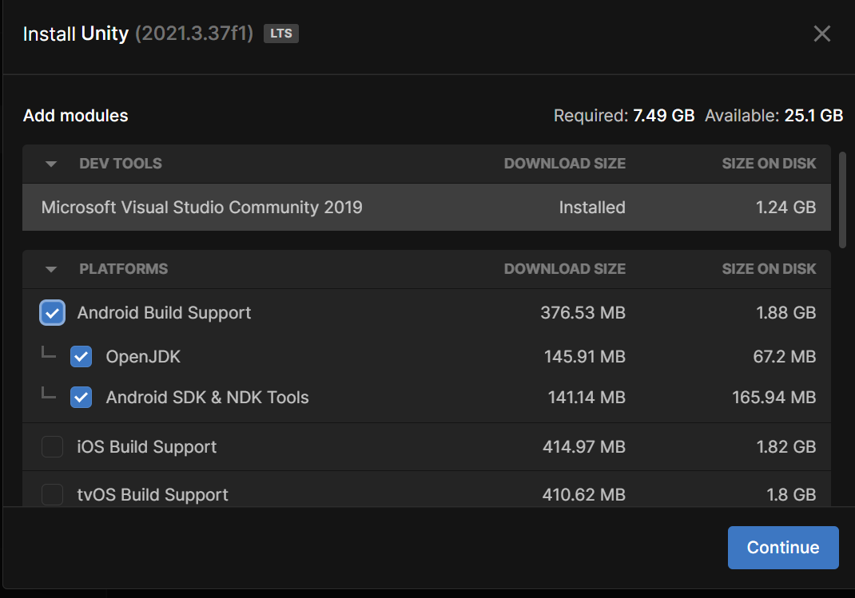
Task: Click the Required 7.49 GB text
Action: click(623, 115)
